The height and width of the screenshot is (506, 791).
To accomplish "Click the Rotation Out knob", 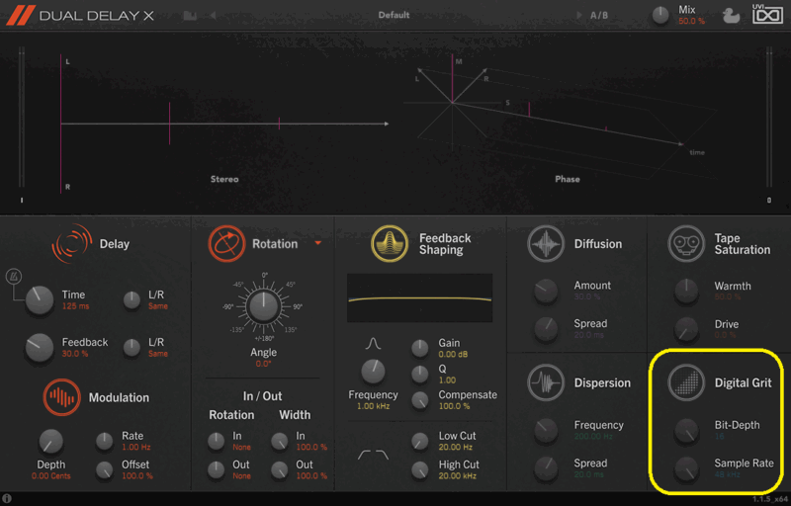I will pyautogui.click(x=216, y=469).
